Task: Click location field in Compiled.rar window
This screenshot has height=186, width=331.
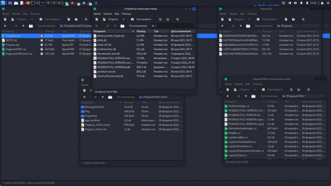Action: coord(172,26)
